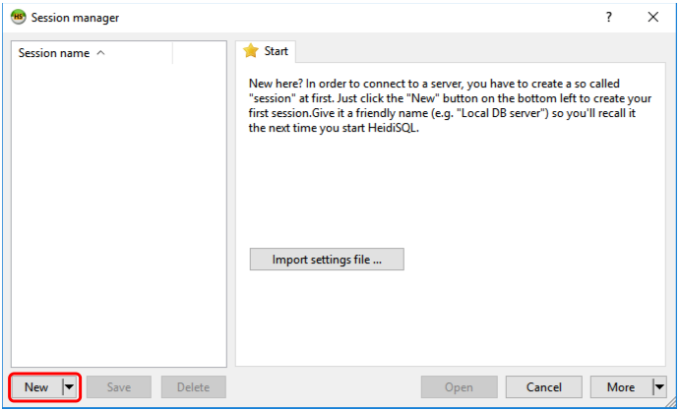Click Import settings file button
The height and width of the screenshot is (411, 680).
coord(327,259)
